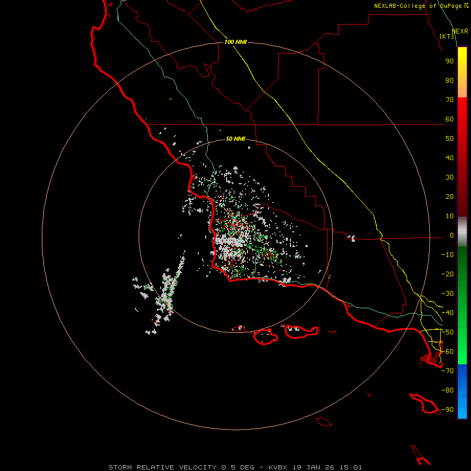The image size is (471, 471).
Task: Click the dark blue segment near -70 KT
Action: (x=462, y=373)
